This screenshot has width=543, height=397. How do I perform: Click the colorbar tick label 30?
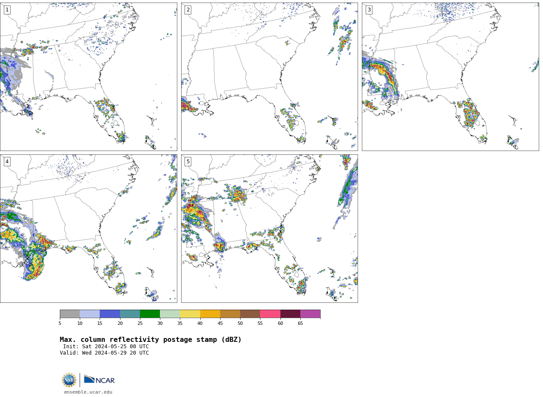click(x=160, y=324)
